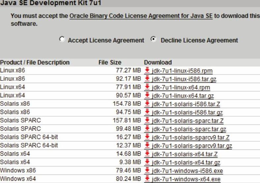Viewport: 260px width, 183px height.
Task: Click the 99.48 MB file size cell
Action: tap(128, 129)
